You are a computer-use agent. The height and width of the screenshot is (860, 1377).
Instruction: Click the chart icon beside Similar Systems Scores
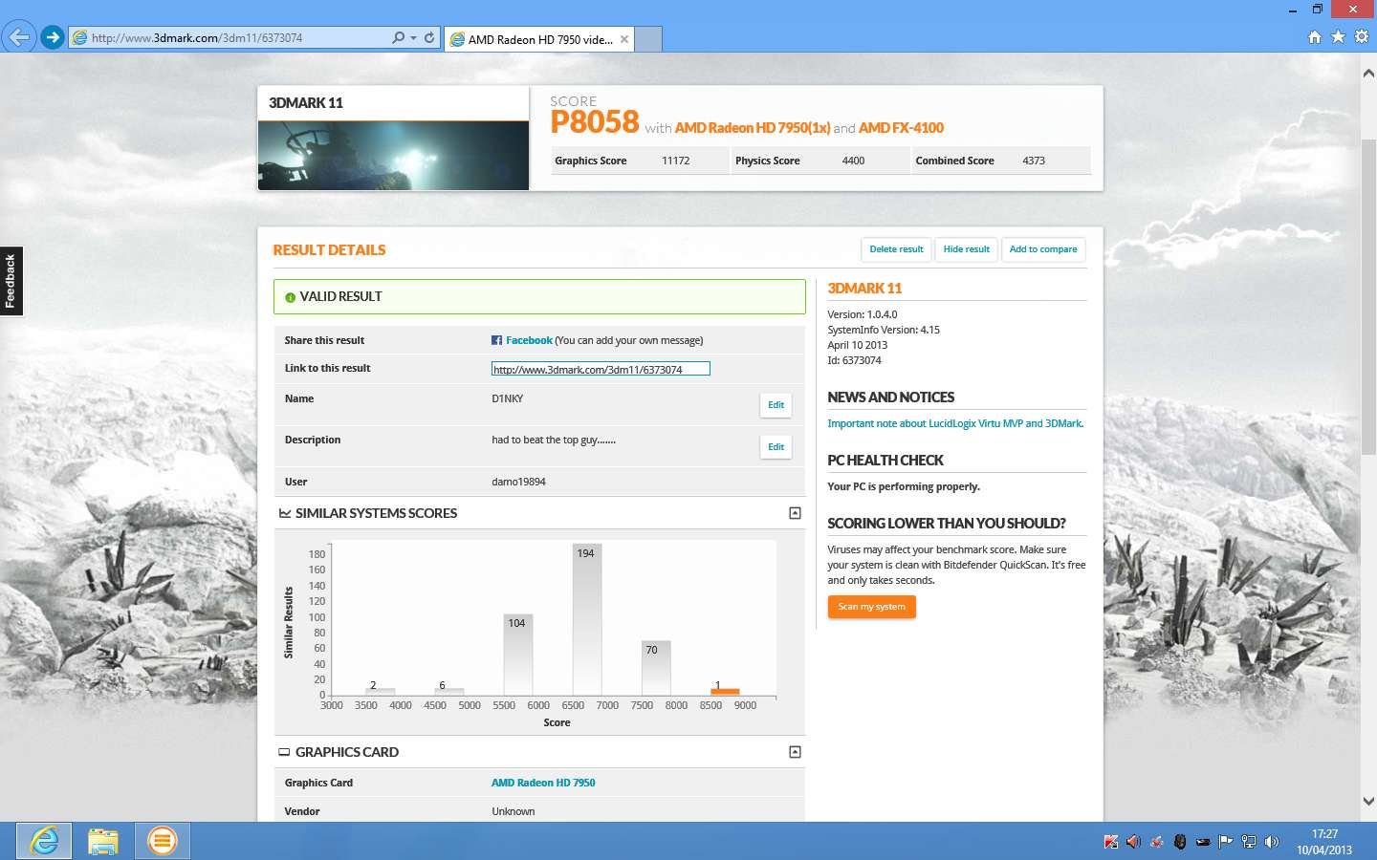pos(285,513)
